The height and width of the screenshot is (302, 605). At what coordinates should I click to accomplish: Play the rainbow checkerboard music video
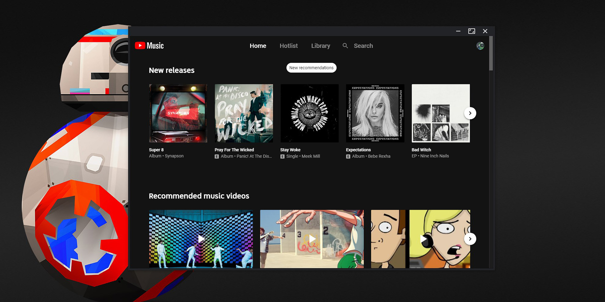pyautogui.click(x=201, y=239)
